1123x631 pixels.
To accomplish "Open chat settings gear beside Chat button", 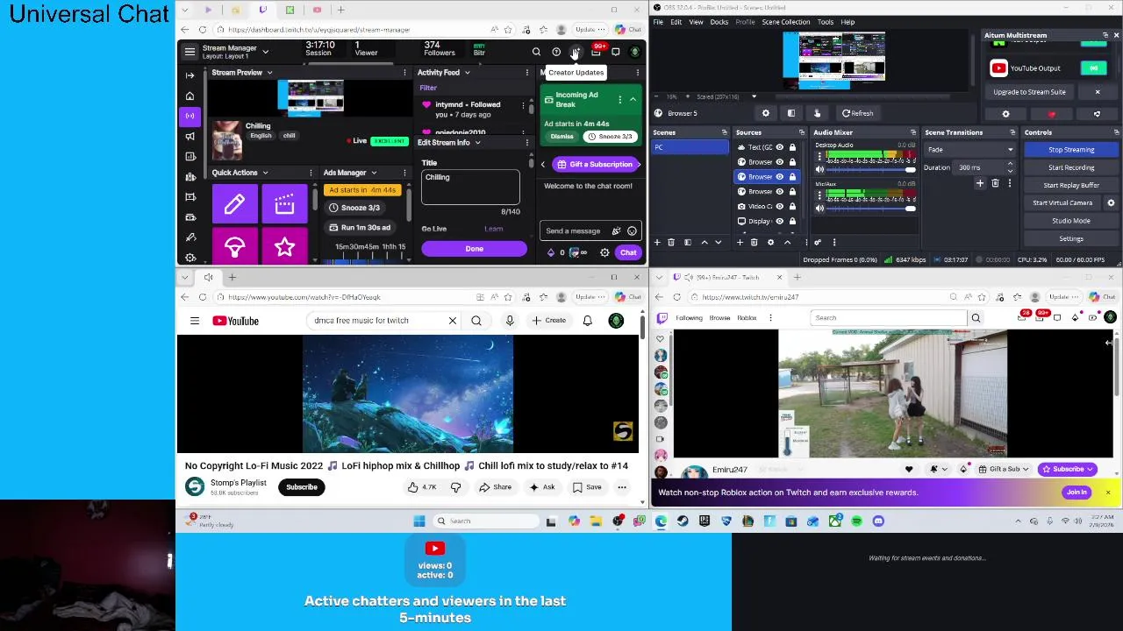I will [x=604, y=252].
